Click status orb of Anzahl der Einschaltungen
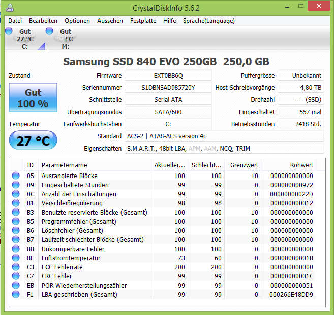The height and width of the screenshot is (315, 334). click(16, 194)
